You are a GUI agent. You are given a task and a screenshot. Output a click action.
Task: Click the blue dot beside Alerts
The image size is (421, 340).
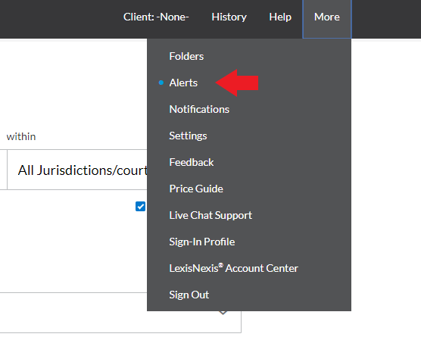(x=161, y=83)
